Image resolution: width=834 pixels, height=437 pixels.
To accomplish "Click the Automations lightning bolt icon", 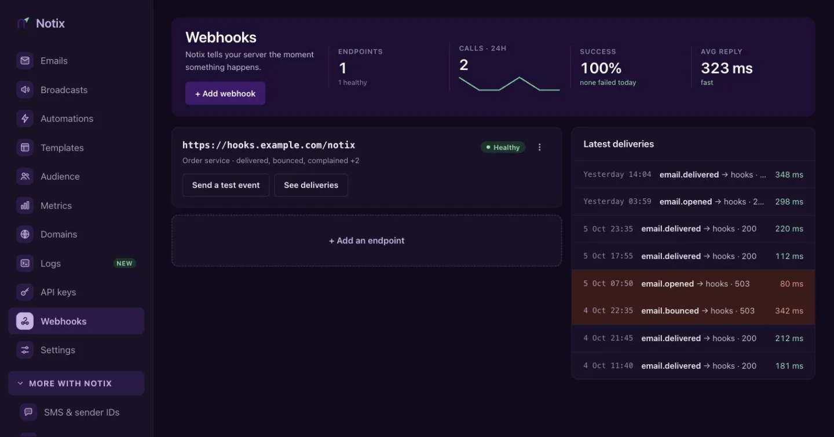I will coord(25,118).
